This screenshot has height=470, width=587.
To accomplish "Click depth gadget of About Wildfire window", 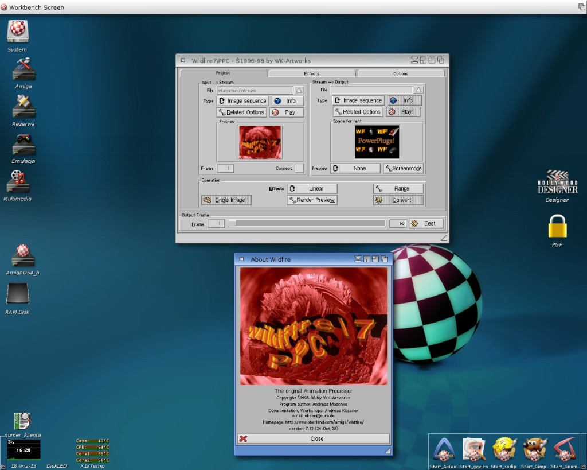I will click(384, 259).
